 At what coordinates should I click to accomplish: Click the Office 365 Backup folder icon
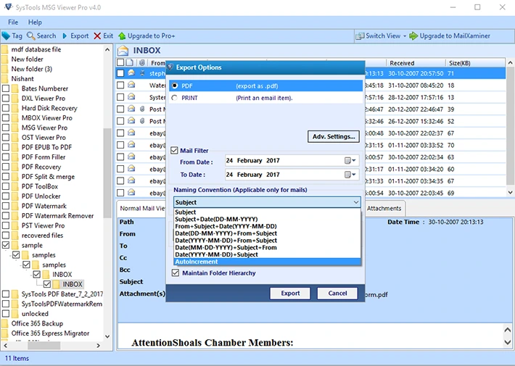pos(4,324)
